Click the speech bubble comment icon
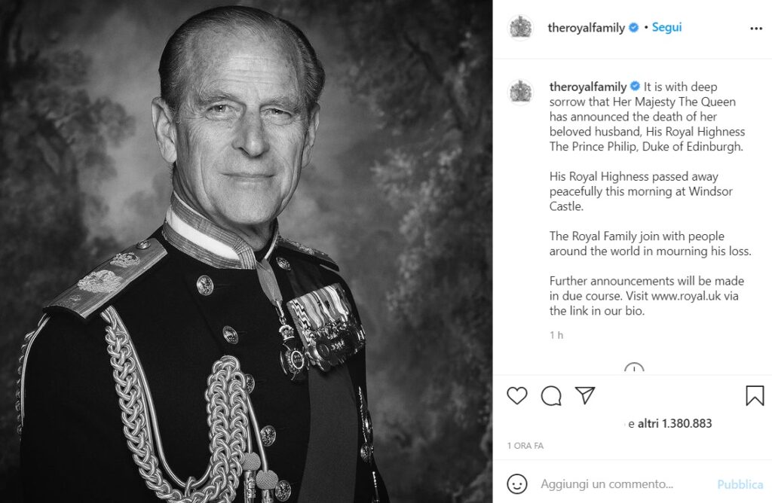This screenshot has height=503, width=772. tap(551, 395)
